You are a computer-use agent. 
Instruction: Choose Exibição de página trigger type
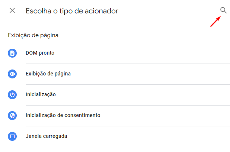48,74
